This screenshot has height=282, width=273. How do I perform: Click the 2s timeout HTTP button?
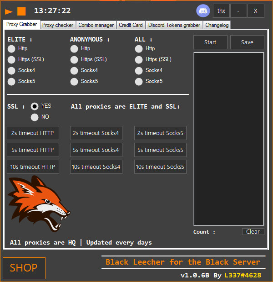coord(33,133)
